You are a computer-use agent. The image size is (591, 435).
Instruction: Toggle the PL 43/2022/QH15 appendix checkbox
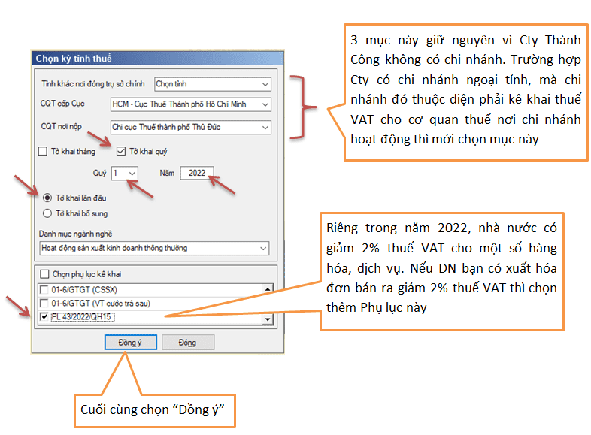[44, 318]
